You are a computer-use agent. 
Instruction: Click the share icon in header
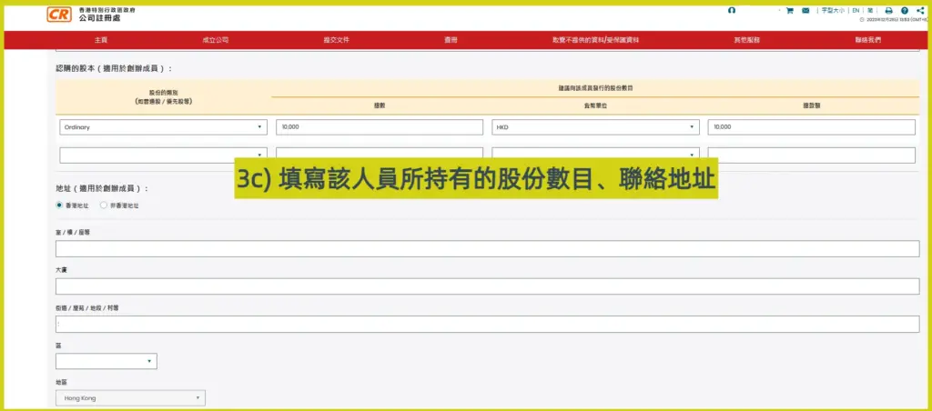click(x=920, y=11)
